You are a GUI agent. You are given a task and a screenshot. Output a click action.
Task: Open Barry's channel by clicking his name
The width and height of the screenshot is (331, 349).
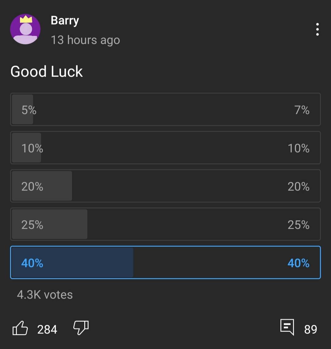[65, 20]
